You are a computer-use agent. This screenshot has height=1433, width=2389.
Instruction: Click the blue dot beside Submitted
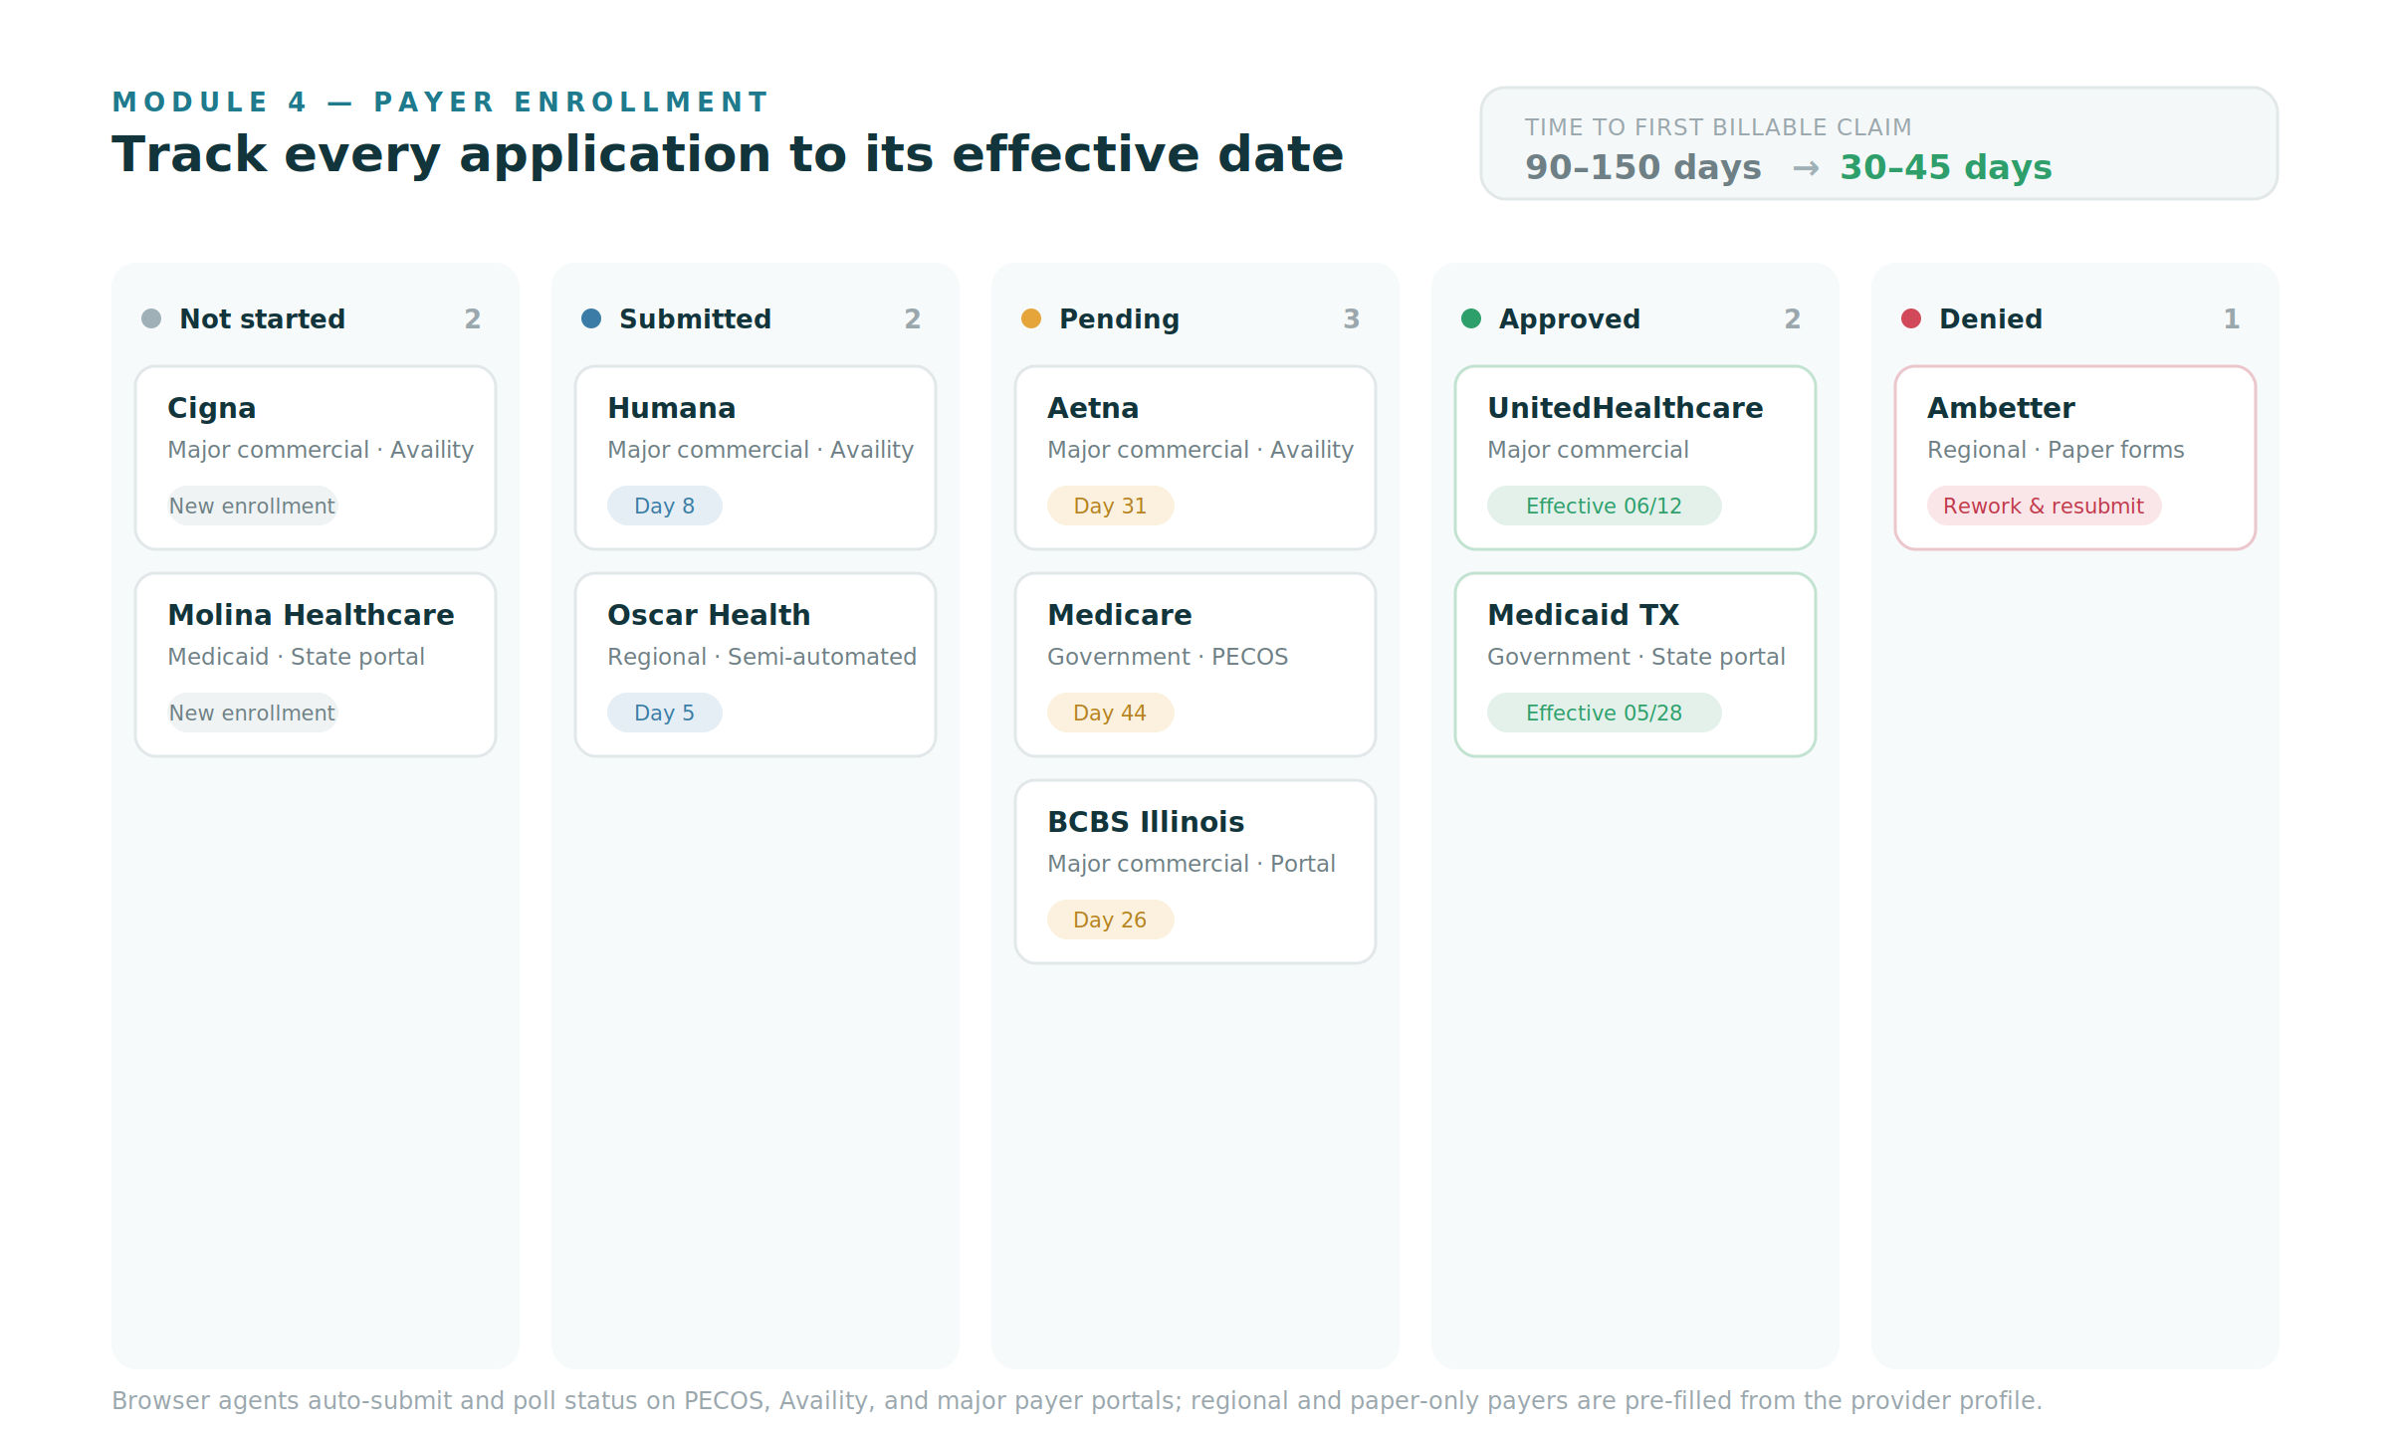click(591, 318)
